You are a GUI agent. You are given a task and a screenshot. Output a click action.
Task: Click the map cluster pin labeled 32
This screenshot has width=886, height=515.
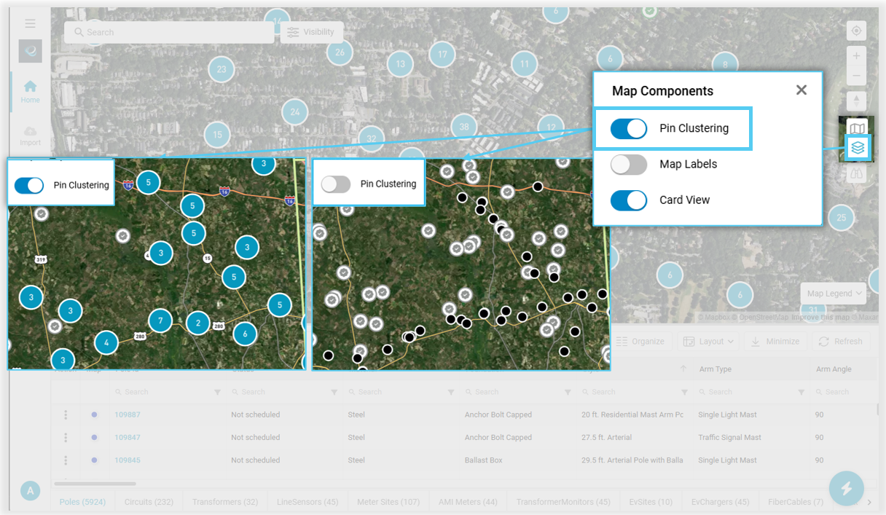click(x=372, y=138)
